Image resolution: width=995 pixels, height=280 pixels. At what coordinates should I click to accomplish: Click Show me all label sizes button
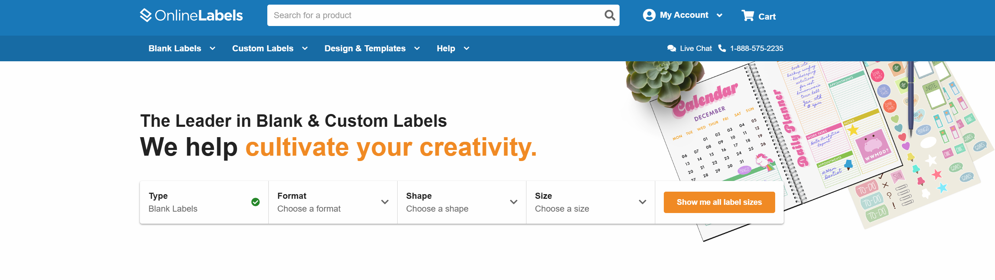(719, 202)
